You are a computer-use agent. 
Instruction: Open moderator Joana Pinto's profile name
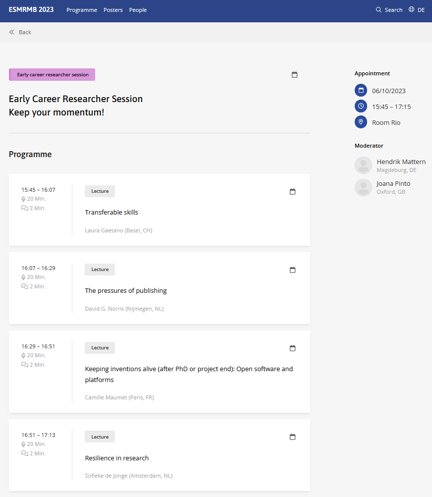pyautogui.click(x=393, y=183)
